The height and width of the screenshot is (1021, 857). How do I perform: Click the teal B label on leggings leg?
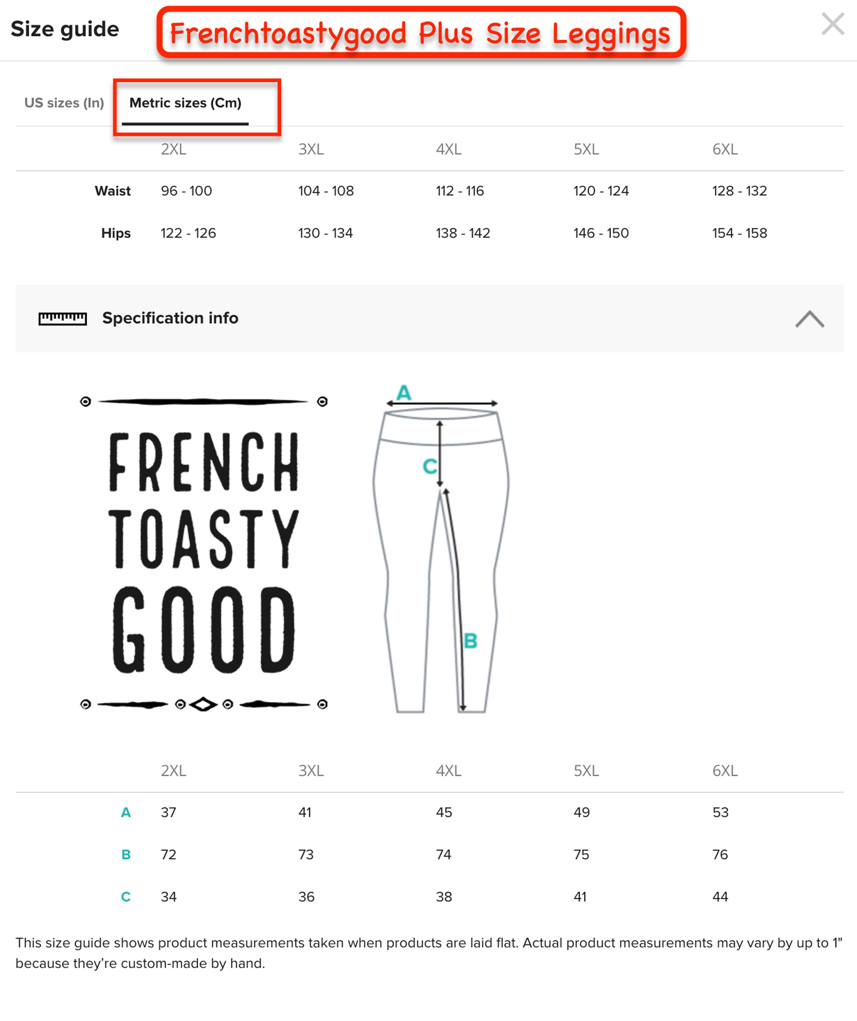coord(471,641)
